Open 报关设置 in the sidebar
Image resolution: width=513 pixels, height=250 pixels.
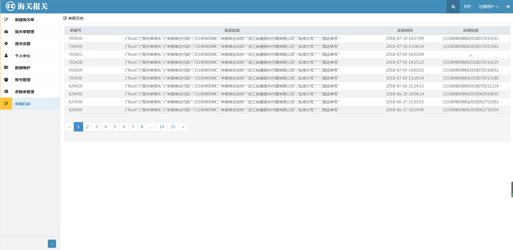click(30, 44)
